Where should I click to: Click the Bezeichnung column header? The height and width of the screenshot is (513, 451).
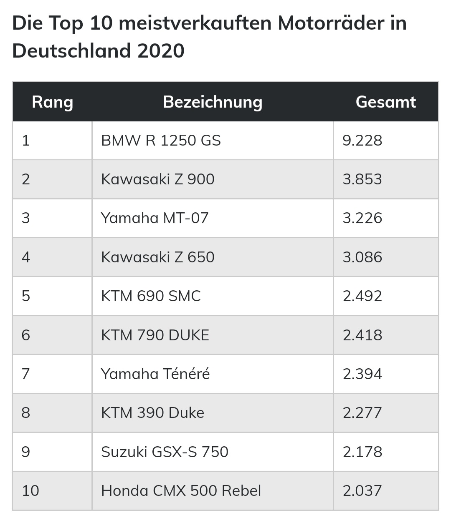[x=213, y=102]
